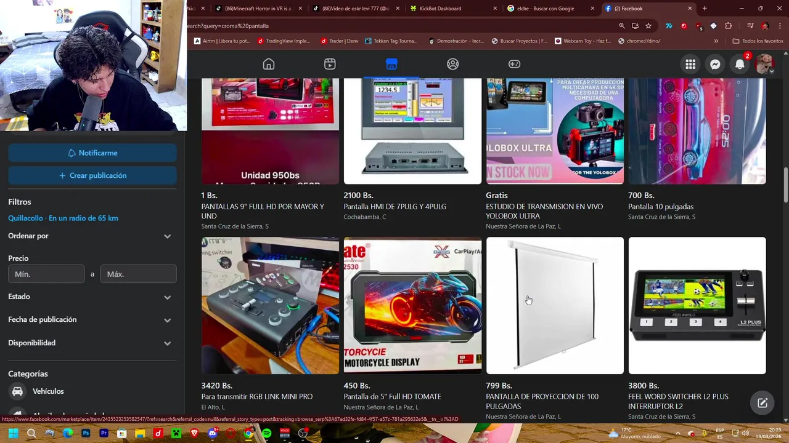
Task: Open PANTALLAS 9" FULL HD POR MAYOR title
Action: coord(263,212)
